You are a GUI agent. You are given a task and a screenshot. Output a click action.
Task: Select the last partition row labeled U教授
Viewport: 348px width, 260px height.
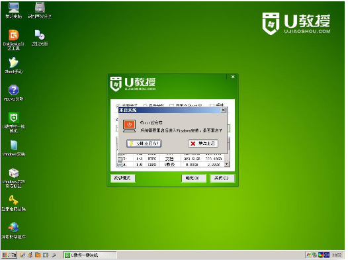pos(170,164)
